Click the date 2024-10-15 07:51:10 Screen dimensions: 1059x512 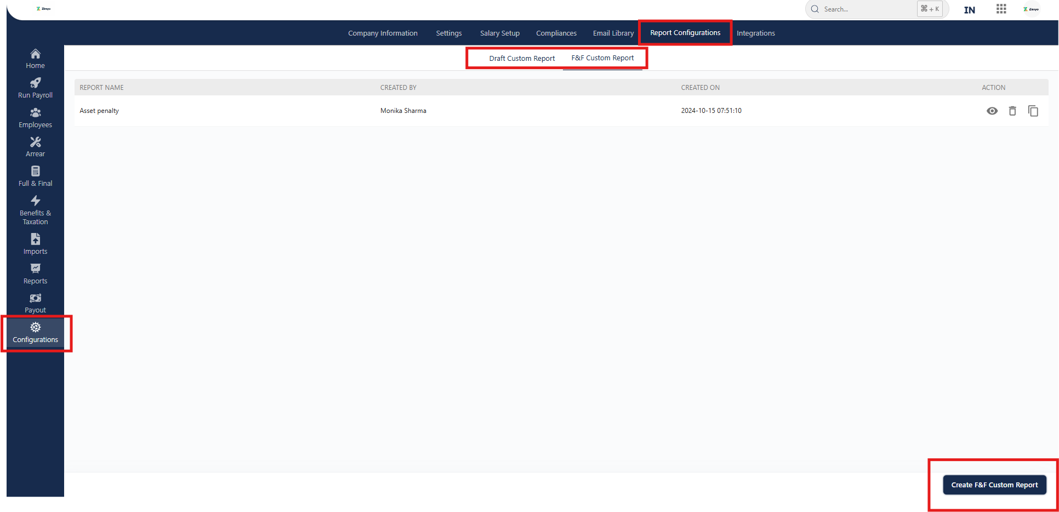click(711, 111)
